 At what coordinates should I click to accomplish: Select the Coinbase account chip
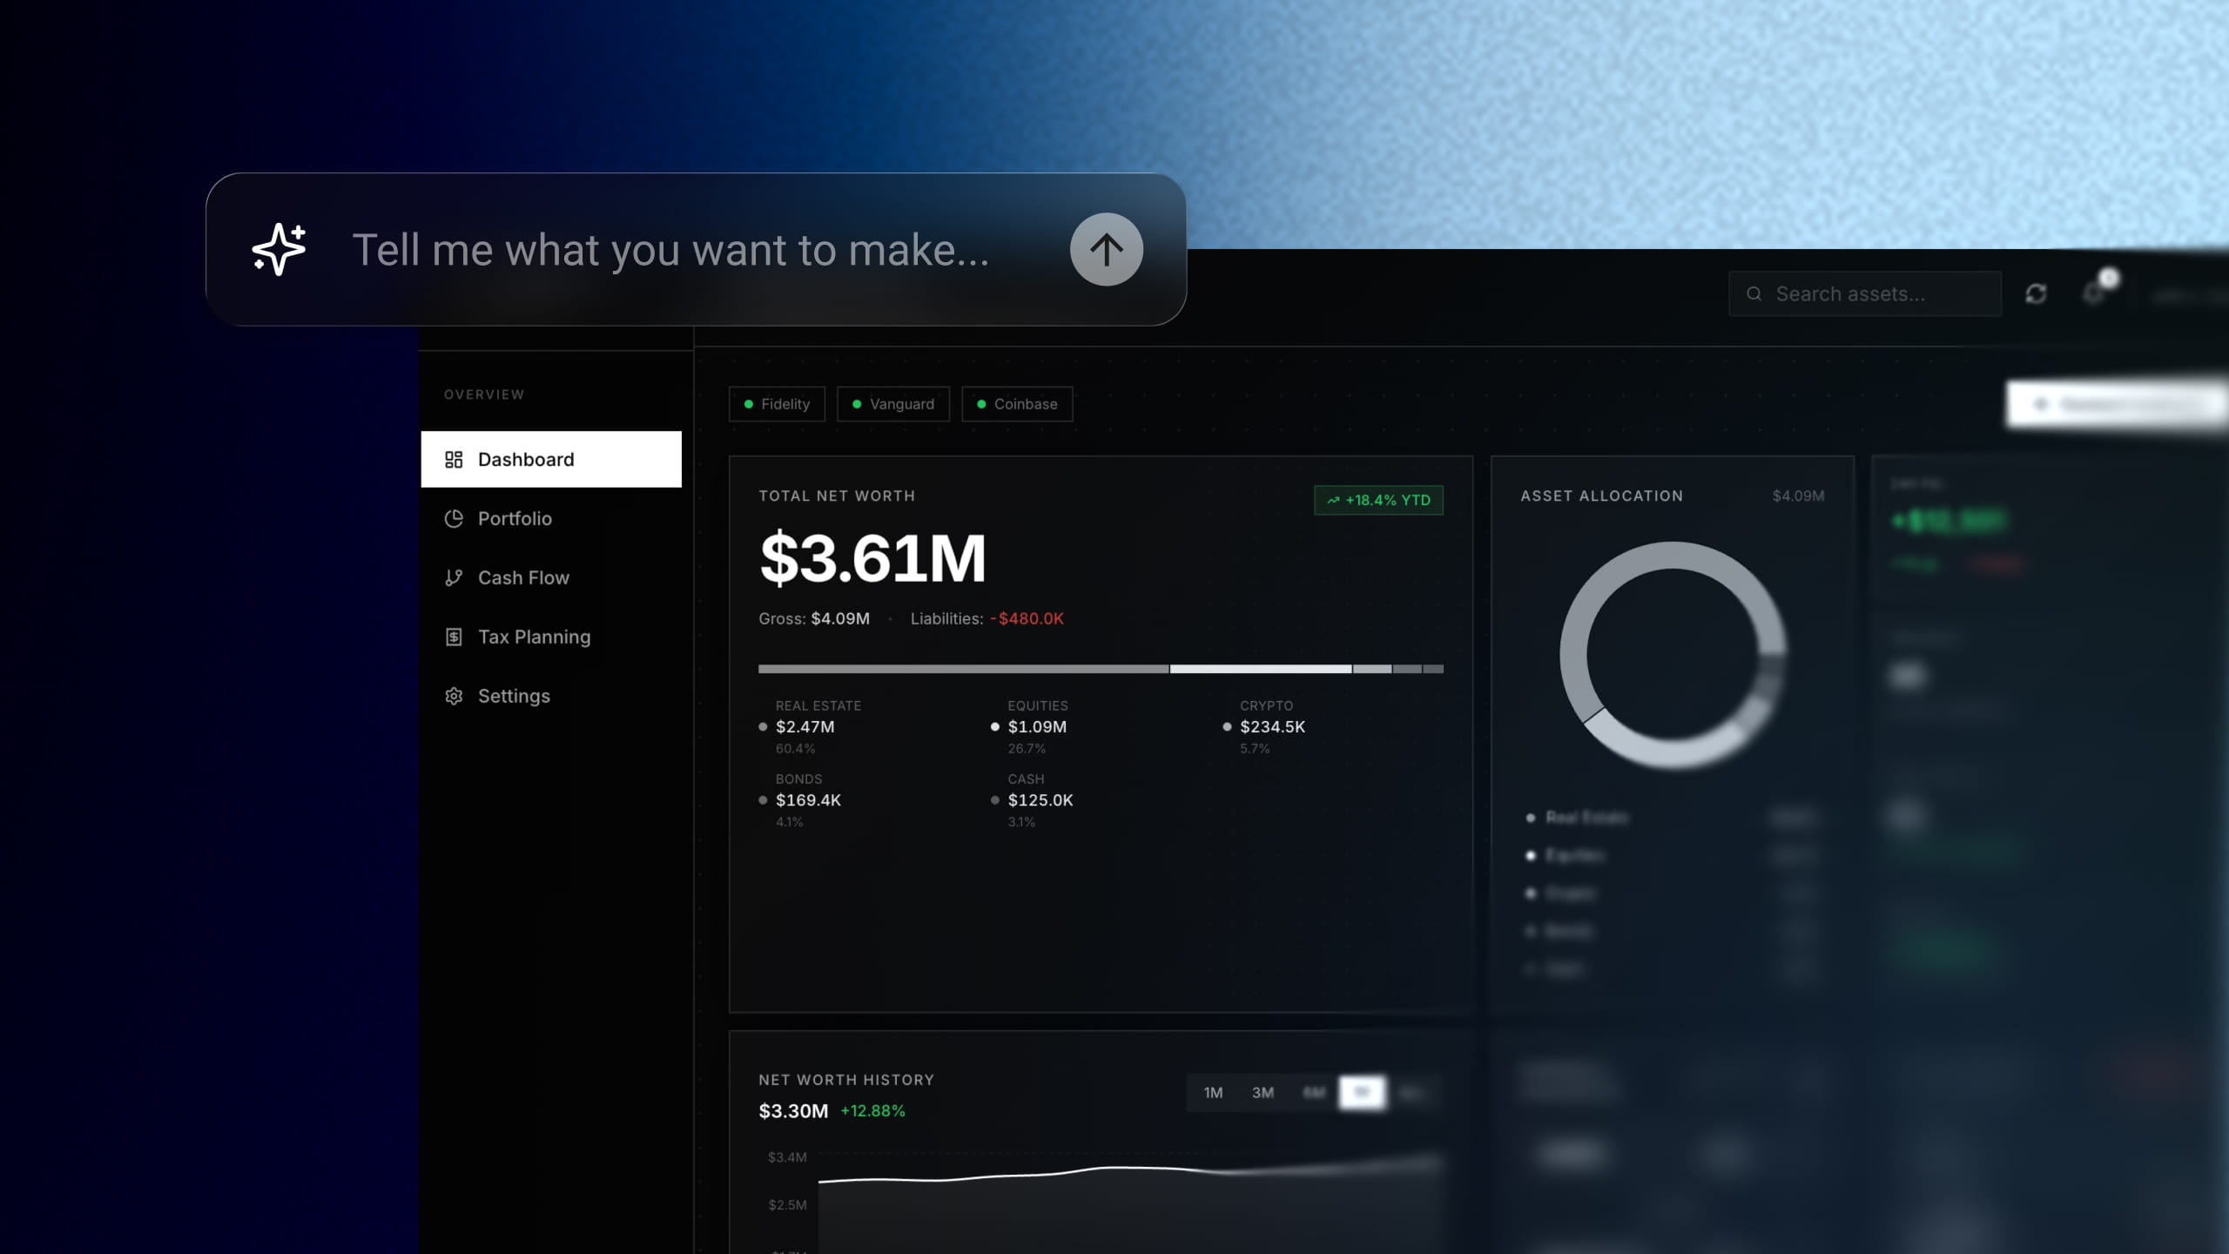1017,404
